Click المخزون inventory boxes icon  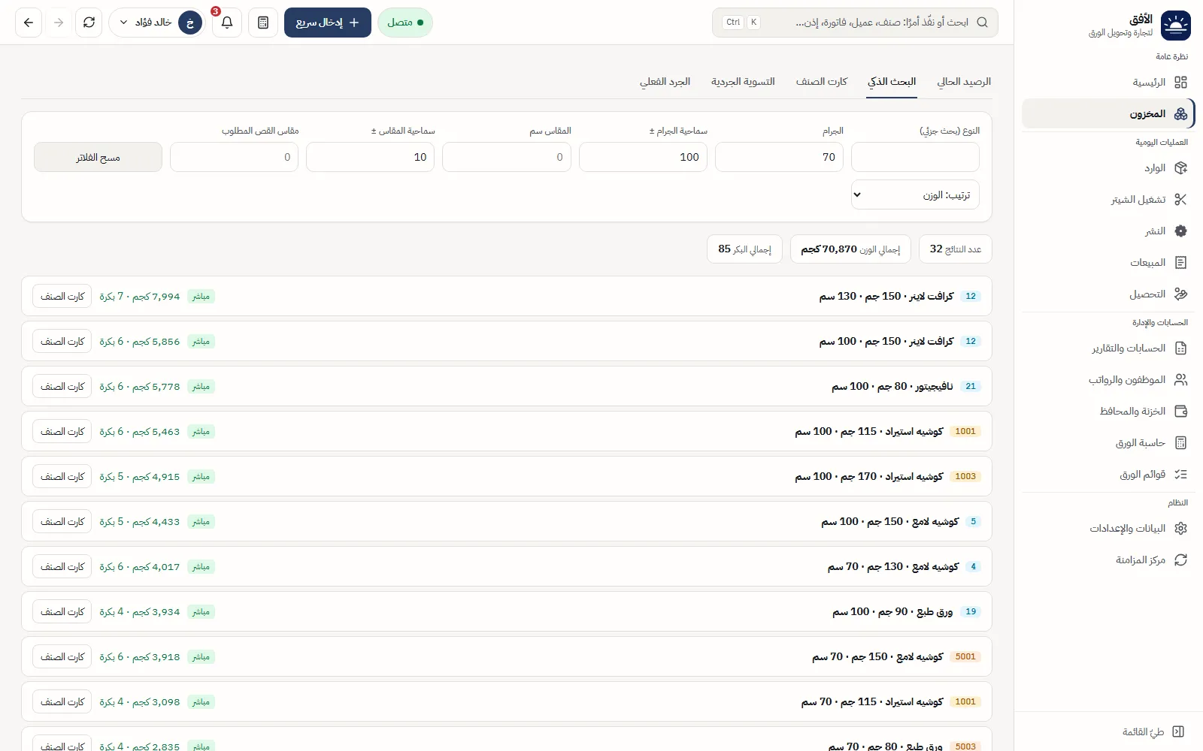[1180, 114]
